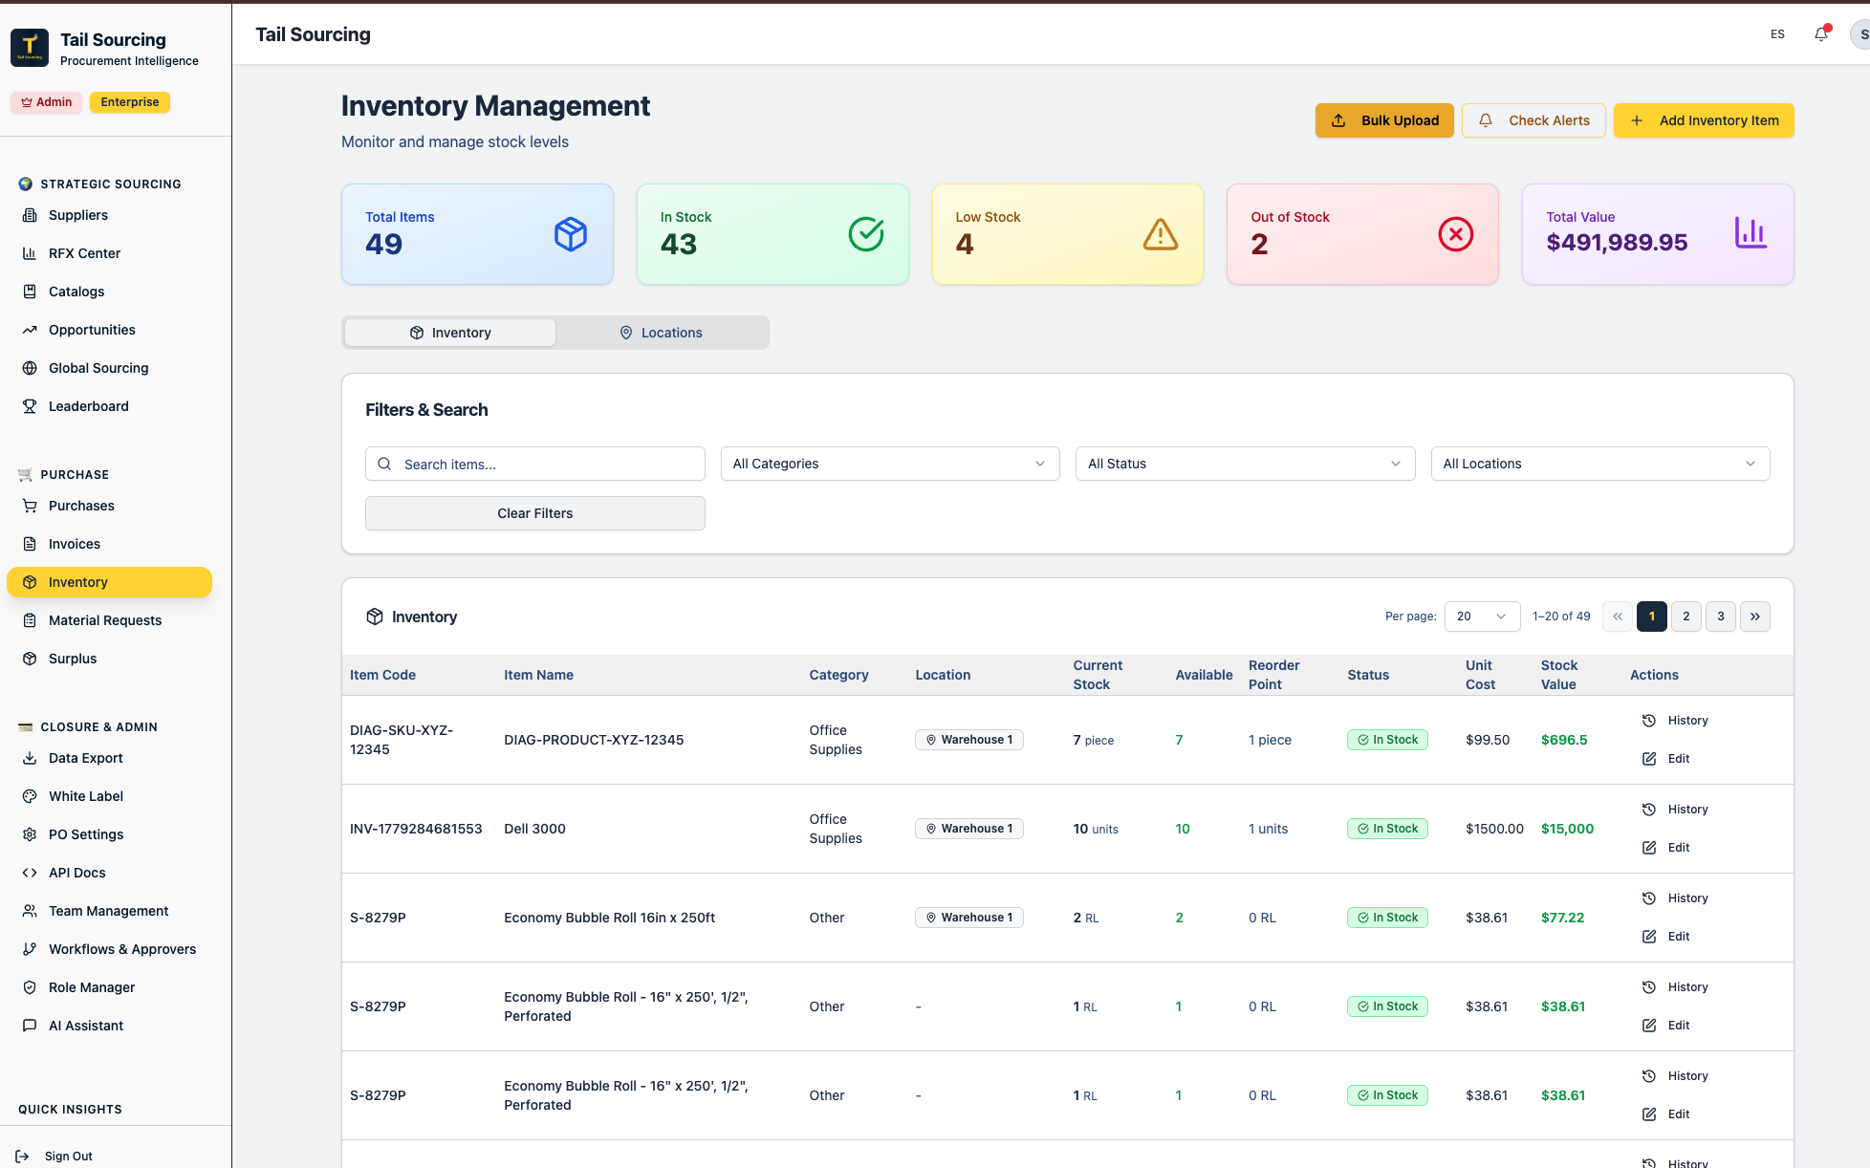The image size is (1870, 1168).
Task: Click the Opportunities trend icon
Action: [30, 330]
